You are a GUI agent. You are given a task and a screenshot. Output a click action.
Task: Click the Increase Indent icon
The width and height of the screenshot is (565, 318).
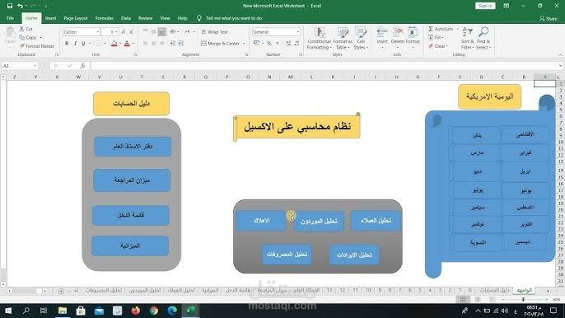tap(180, 44)
